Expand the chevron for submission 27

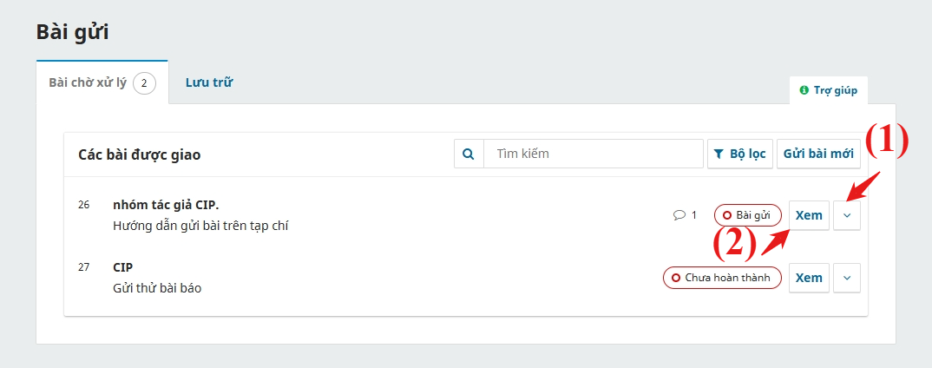pyautogui.click(x=847, y=278)
